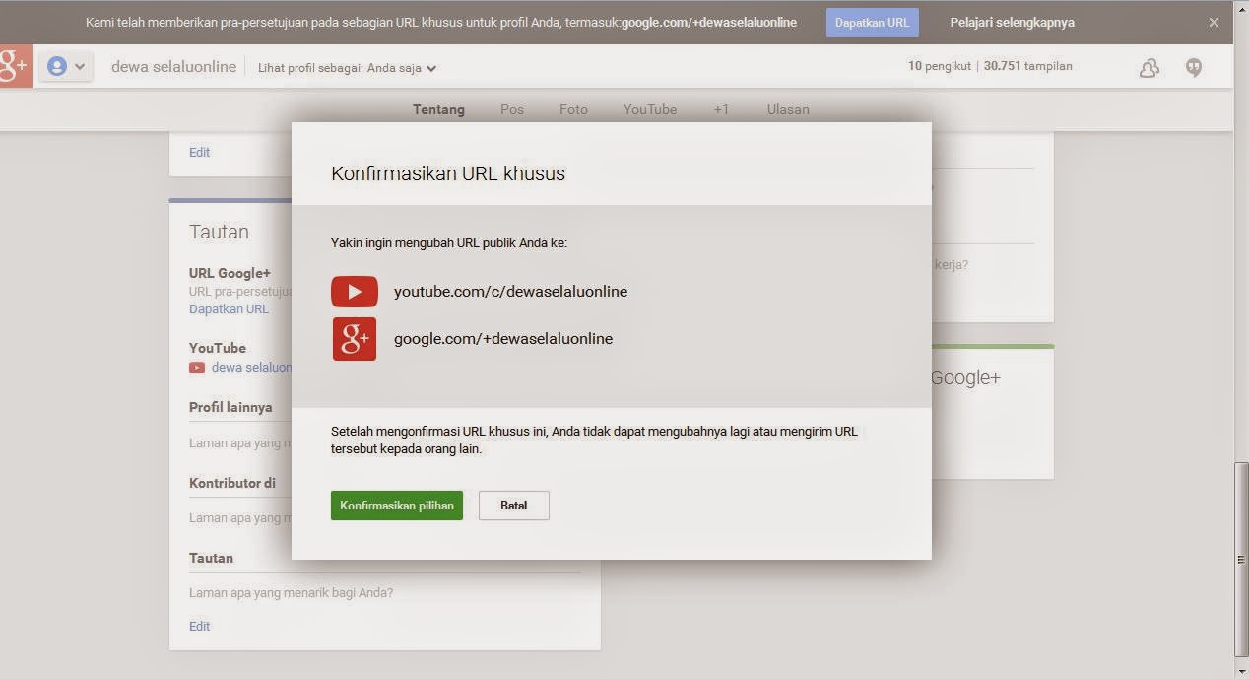Open the Hangouts icon

coord(1194,68)
